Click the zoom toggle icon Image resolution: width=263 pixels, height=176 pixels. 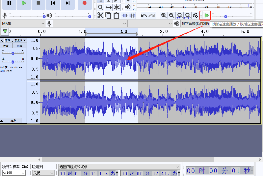point(195,15)
